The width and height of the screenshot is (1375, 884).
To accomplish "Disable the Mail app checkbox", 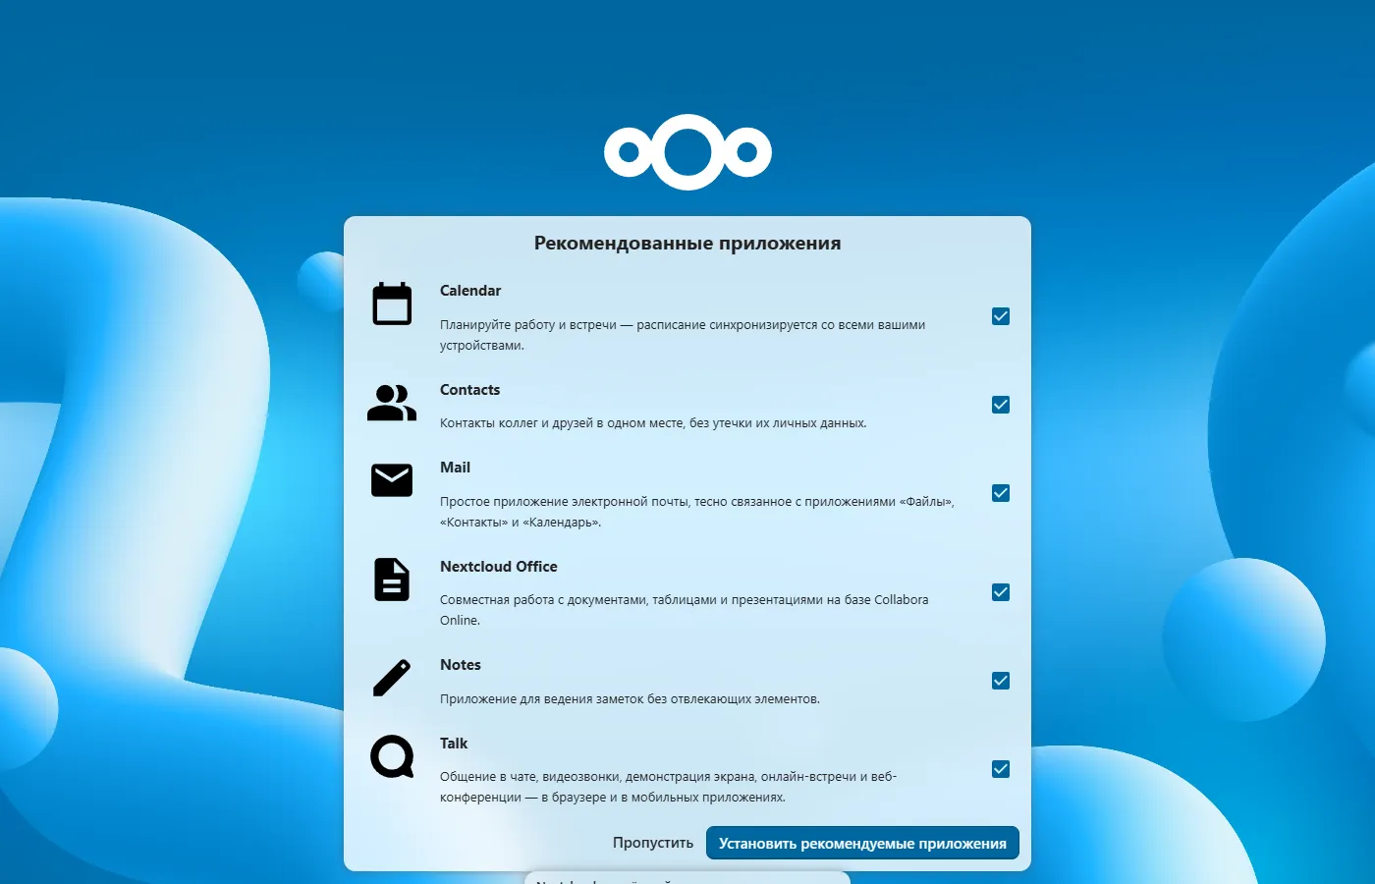I will point(1001,493).
